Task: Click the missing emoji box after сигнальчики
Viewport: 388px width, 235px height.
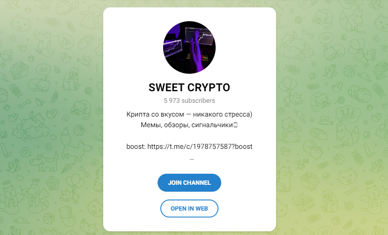Action: (x=235, y=125)
